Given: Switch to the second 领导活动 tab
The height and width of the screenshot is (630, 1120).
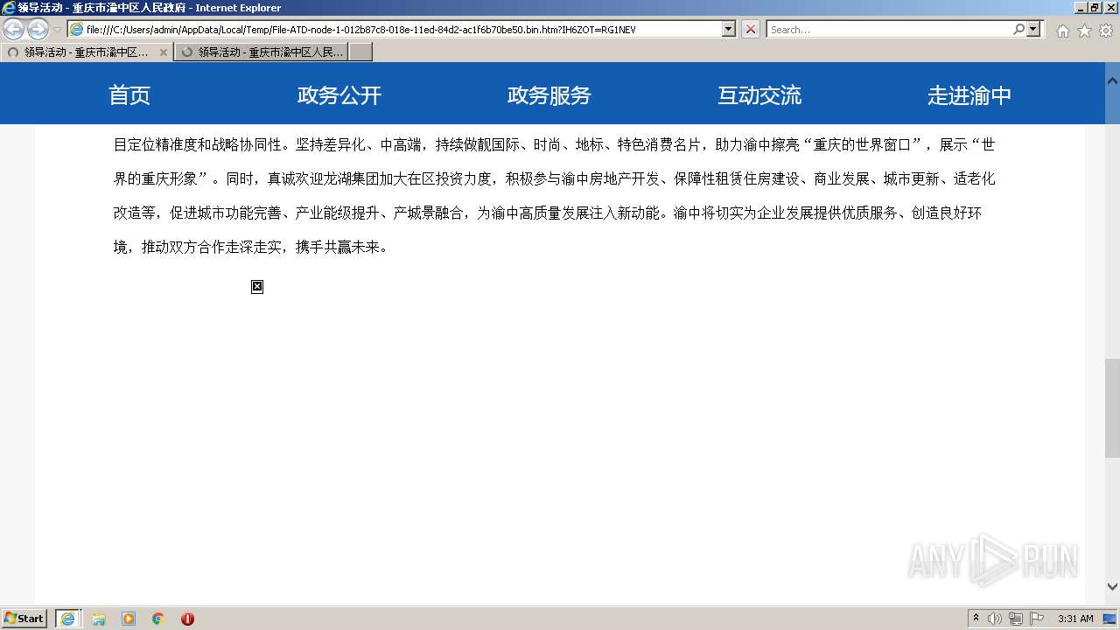Looking at the screenshot, I should click(261, 52).
